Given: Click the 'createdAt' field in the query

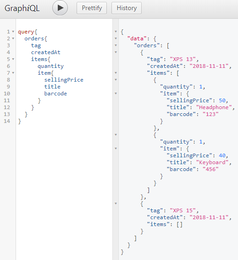Looking at the screenshot, I should coord(46,52).
